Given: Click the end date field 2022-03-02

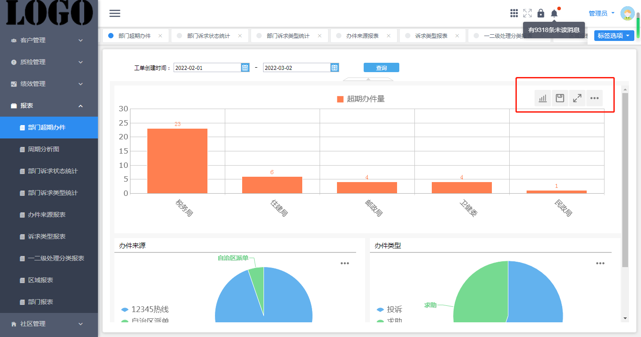Looking at the screenshot, I should point(297,68).
